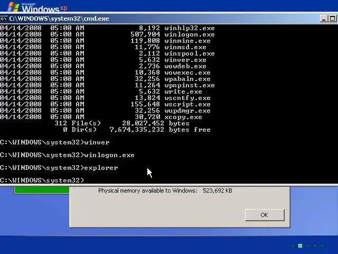The image size is (338, 254).
Task: Select the wpnpinst.exe listing entry
Action: point(107,85)
